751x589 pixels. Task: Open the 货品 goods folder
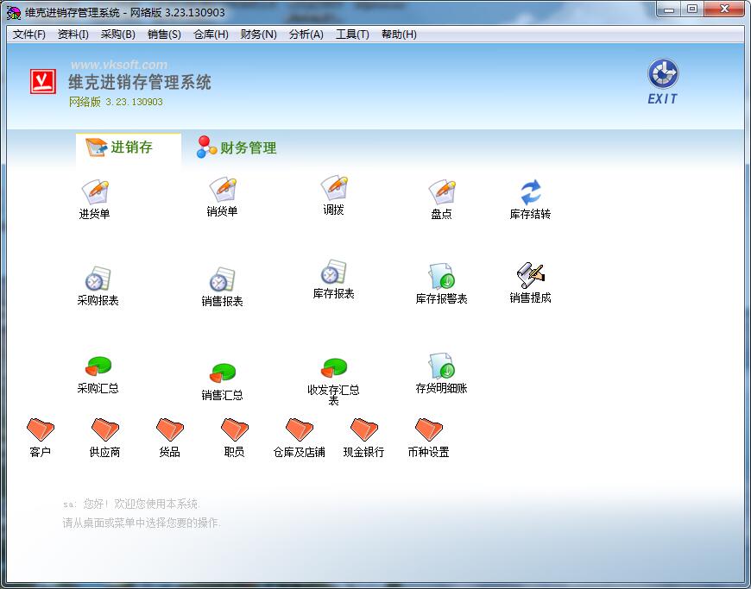pos(169,438)
